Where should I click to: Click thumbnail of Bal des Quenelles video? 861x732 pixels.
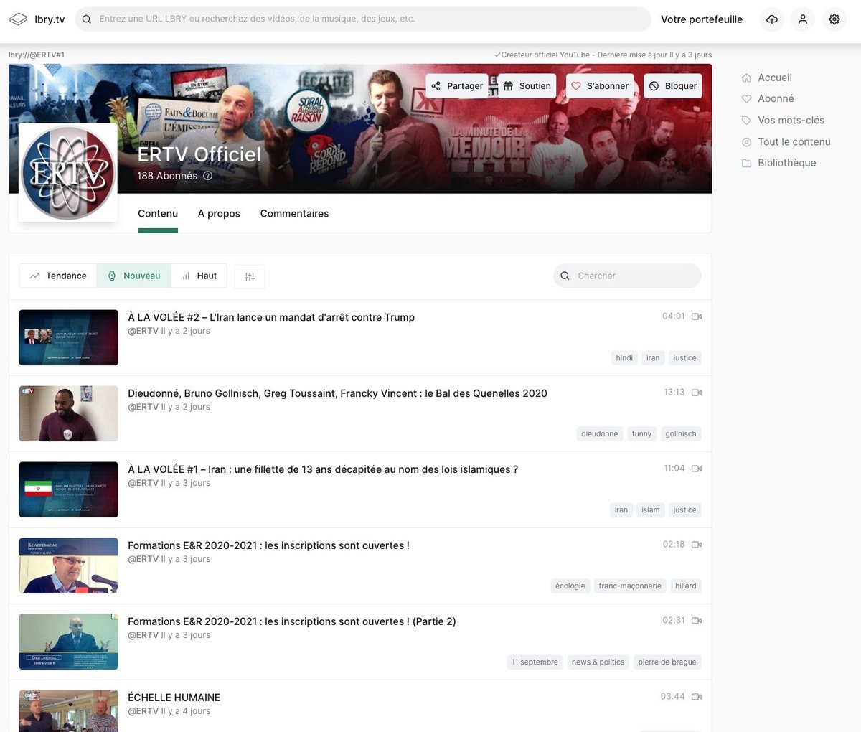[x=68, y=413]
